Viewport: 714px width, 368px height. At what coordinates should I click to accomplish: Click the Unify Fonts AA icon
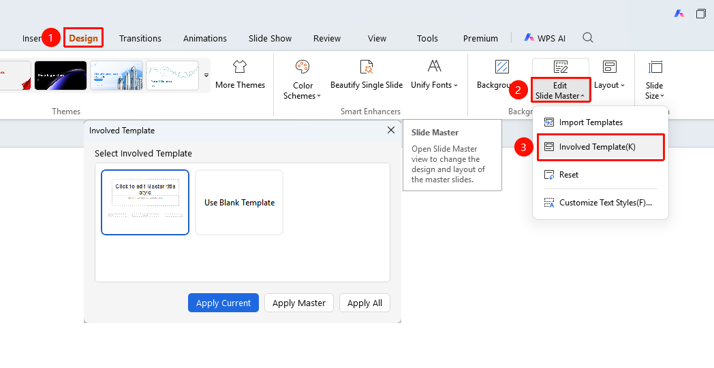pos(435,66)
